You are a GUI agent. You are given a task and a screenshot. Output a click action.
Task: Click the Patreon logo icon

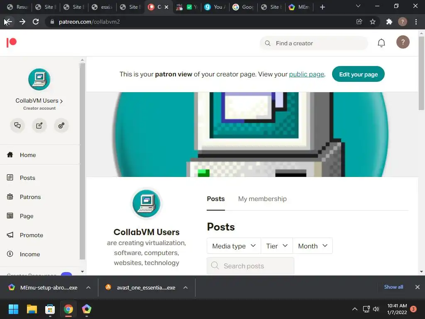[11, 43]
